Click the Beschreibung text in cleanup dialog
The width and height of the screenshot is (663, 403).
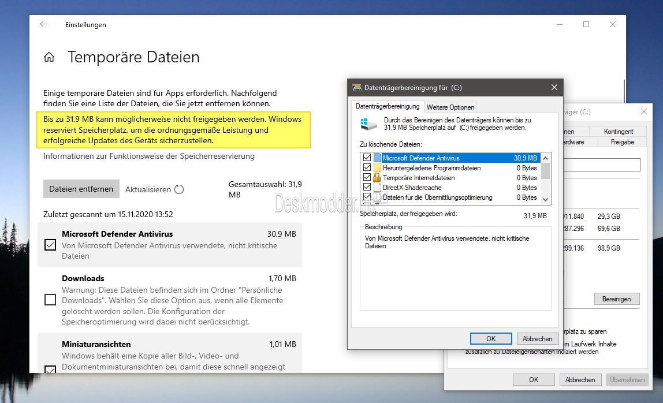click(383, 227)
